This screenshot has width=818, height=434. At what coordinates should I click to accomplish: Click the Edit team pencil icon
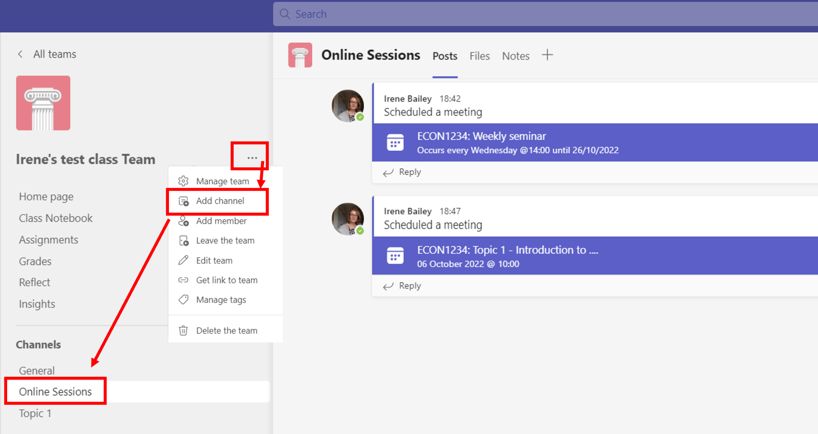click(x=183, y=261)
